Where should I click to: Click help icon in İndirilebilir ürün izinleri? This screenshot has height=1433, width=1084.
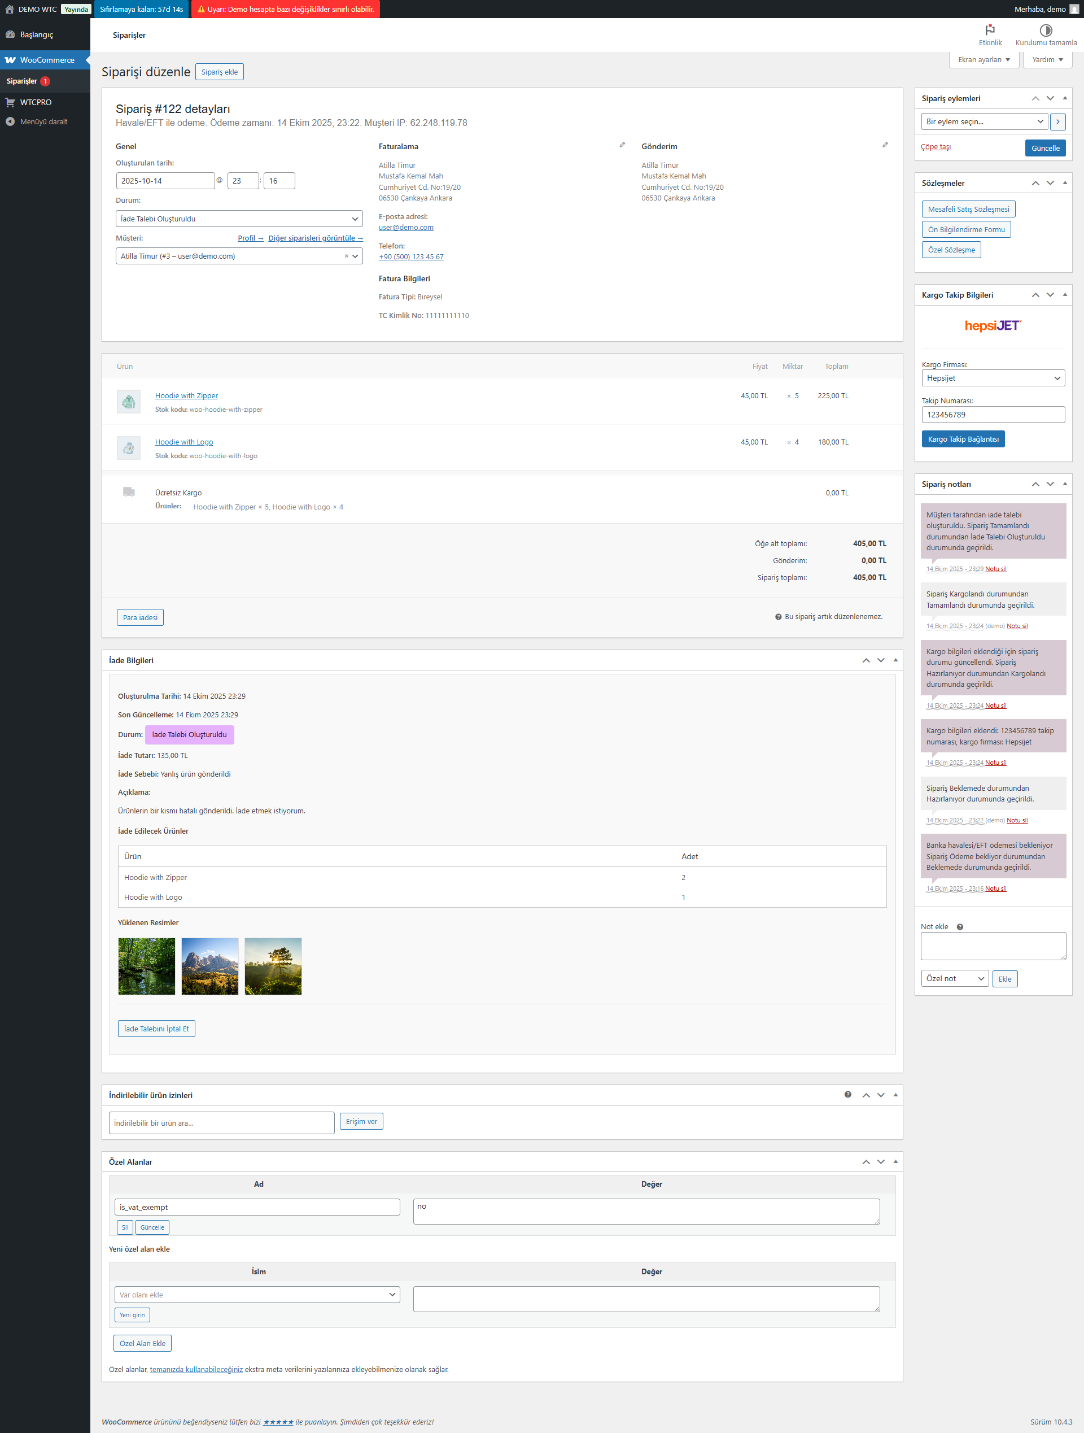pos(847,1095)
